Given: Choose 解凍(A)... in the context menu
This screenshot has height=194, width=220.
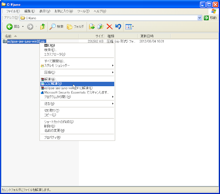Looking at the screenshot, I should tap(77, 79).
